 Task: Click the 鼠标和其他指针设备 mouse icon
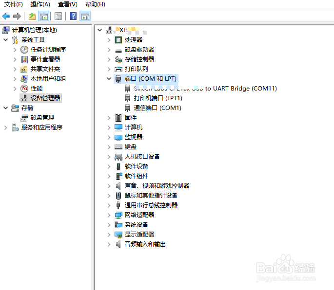coord(118,196)
